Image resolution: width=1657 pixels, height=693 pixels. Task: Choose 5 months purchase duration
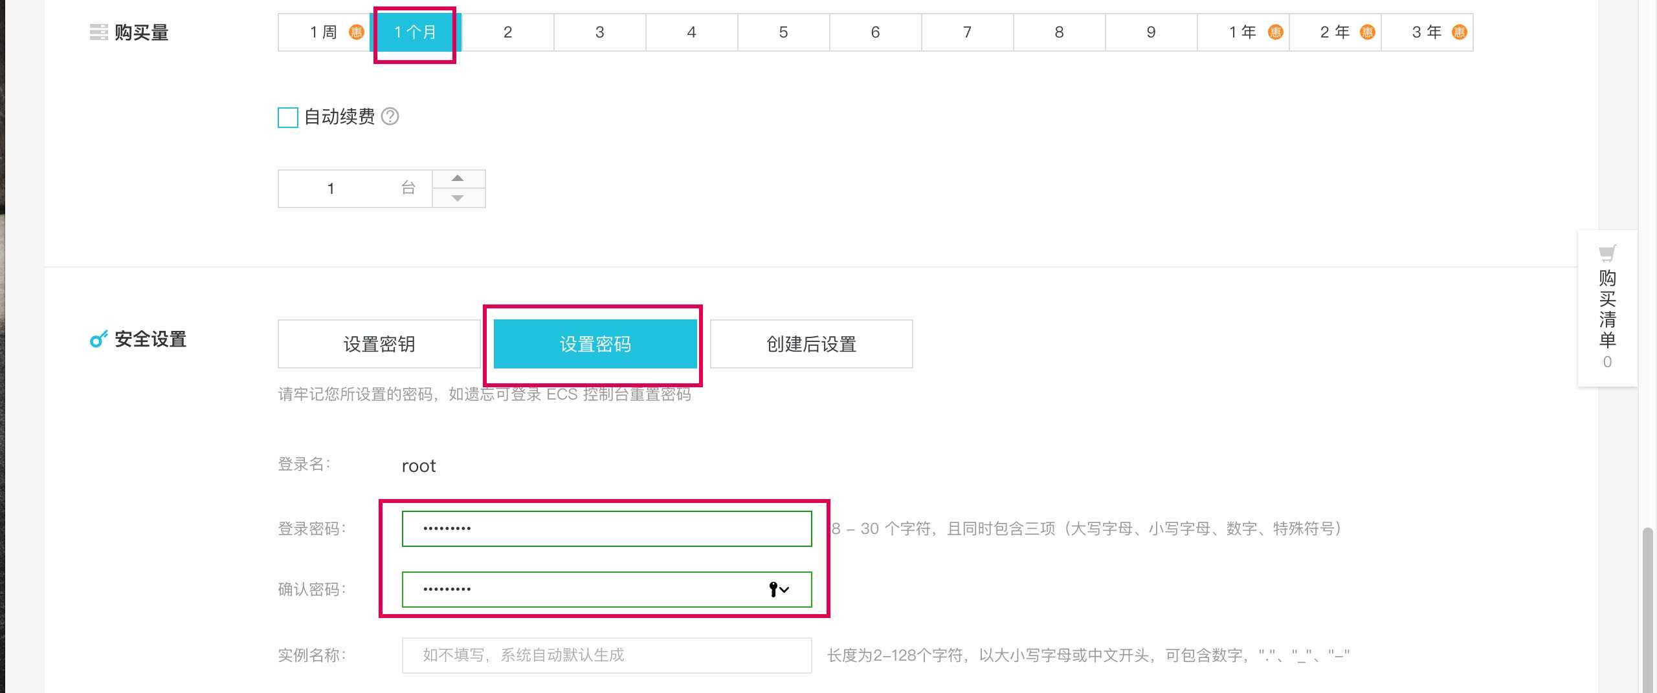[x=784, y=32]
